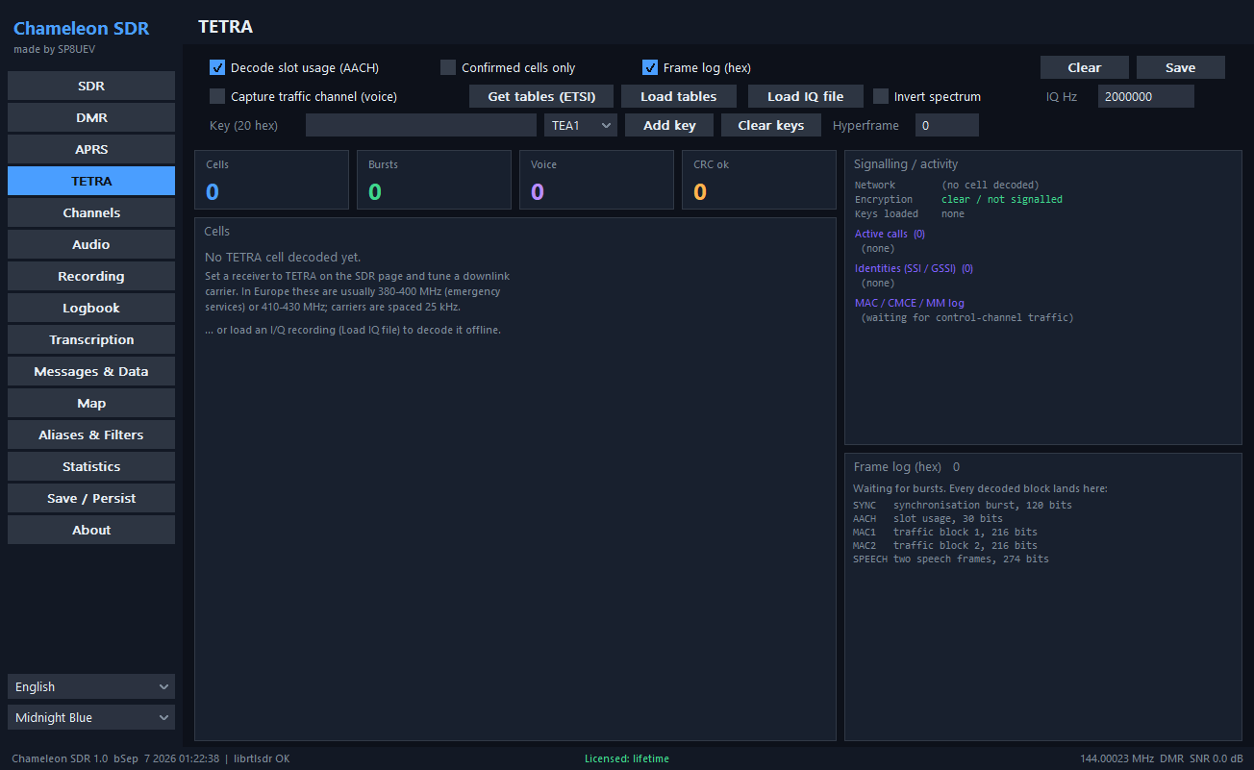View the Statistics page
The width and height of the screenshot is (1254, 770).
(91, 466)
